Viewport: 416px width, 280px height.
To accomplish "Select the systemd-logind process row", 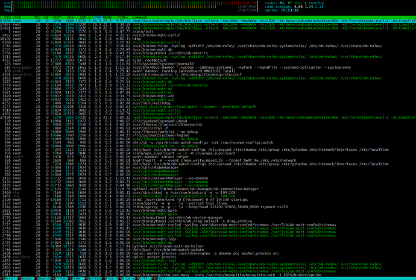I will (208, 136).
